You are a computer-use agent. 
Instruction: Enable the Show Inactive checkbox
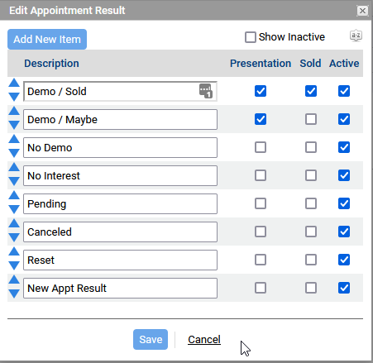tap(251, 37)
